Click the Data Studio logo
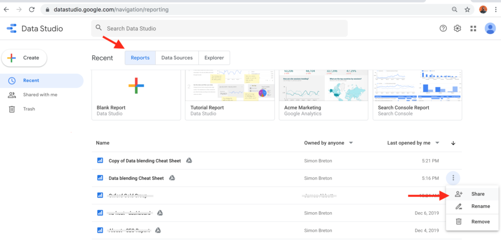The width and height of the screenshot is (501, 240). coord(12,28)
